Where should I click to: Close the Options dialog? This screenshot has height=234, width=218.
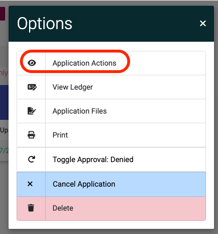pyautogui.click(x=203, y=23)
